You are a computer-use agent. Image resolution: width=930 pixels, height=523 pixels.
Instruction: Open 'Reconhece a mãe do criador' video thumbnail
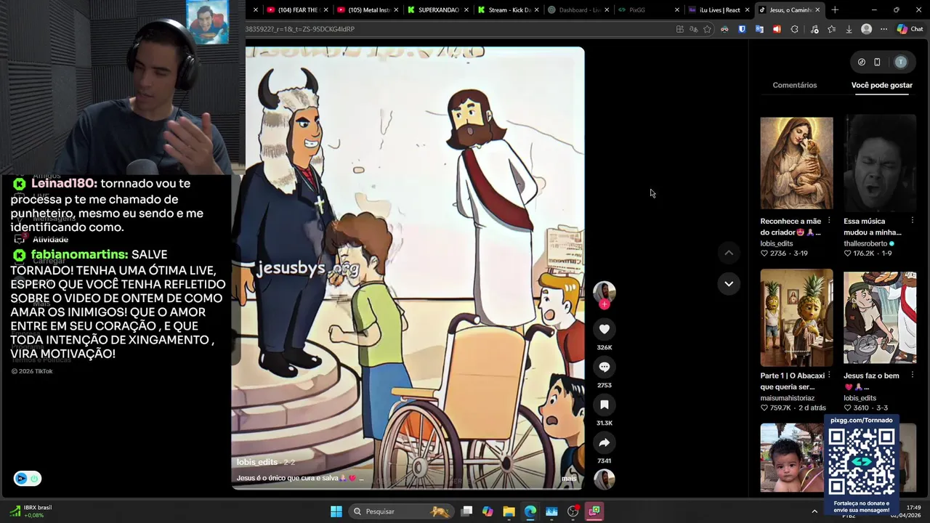pyautogui.click(x=796, y=163)
